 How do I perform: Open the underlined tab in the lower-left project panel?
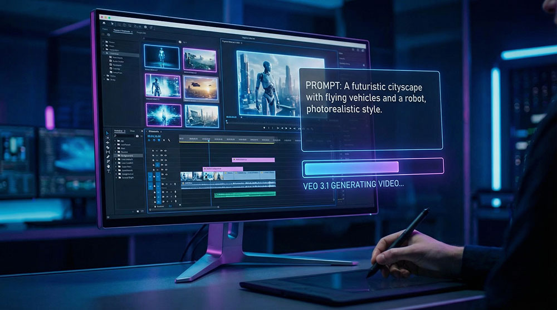pyautogui.click(x=119, y=131)
